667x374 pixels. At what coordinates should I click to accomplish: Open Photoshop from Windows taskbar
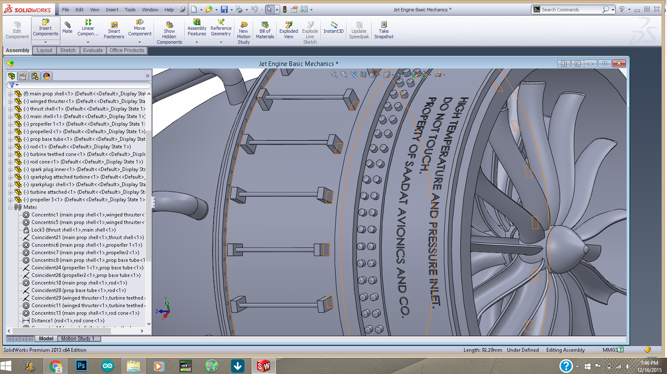81,366
